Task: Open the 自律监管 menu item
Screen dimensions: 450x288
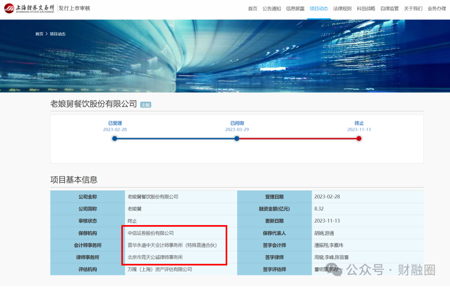Action: pyautogui.click(x=389, y=9)
